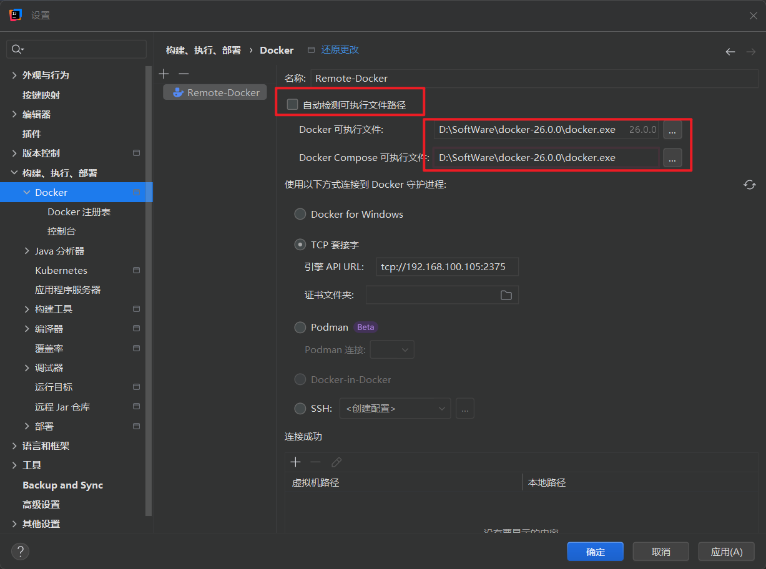Expand 编辑器 settings group
766x569 pixels.
tap(14, 114)
